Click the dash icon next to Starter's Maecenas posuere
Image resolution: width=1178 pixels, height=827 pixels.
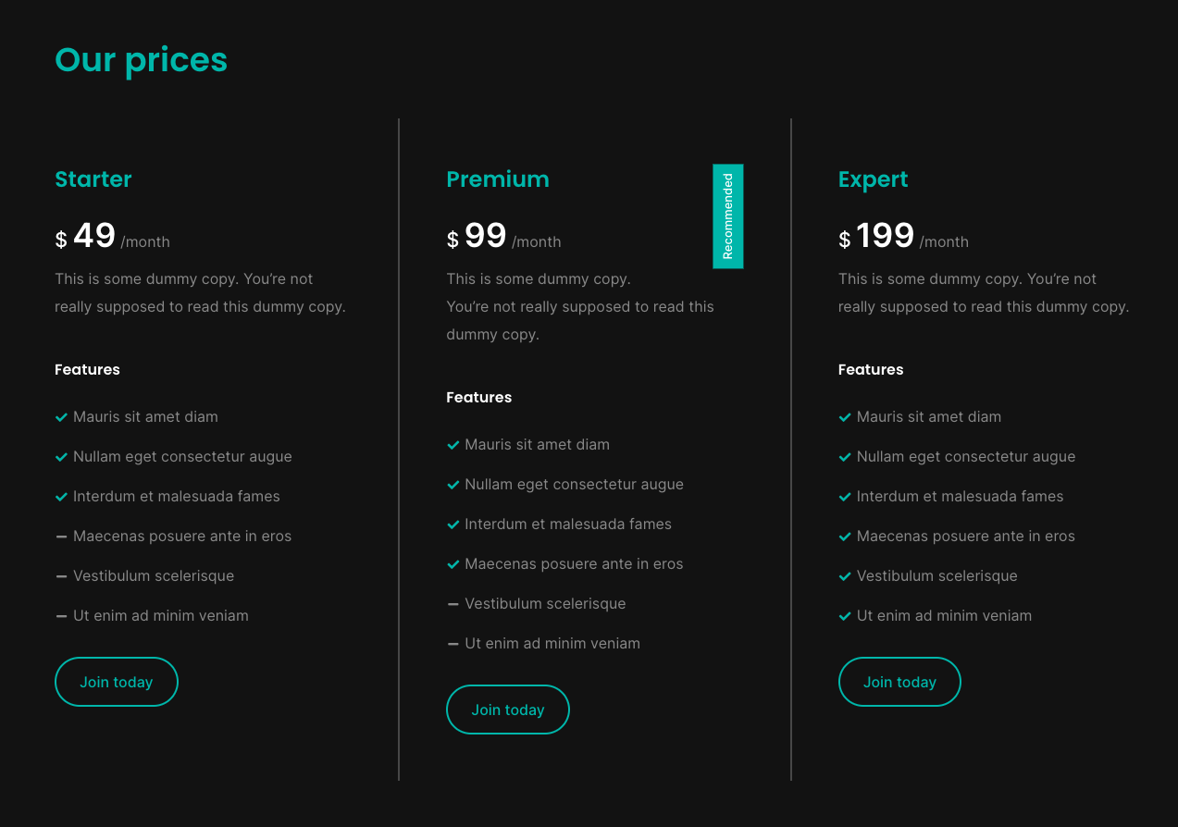pos(62,537)
